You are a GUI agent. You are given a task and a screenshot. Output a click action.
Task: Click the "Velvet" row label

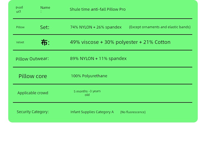[20, 42]
